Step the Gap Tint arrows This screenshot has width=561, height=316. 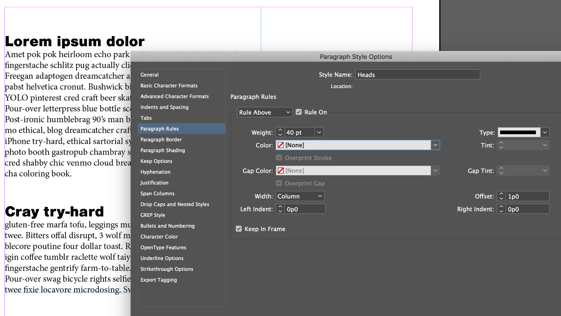501,171
